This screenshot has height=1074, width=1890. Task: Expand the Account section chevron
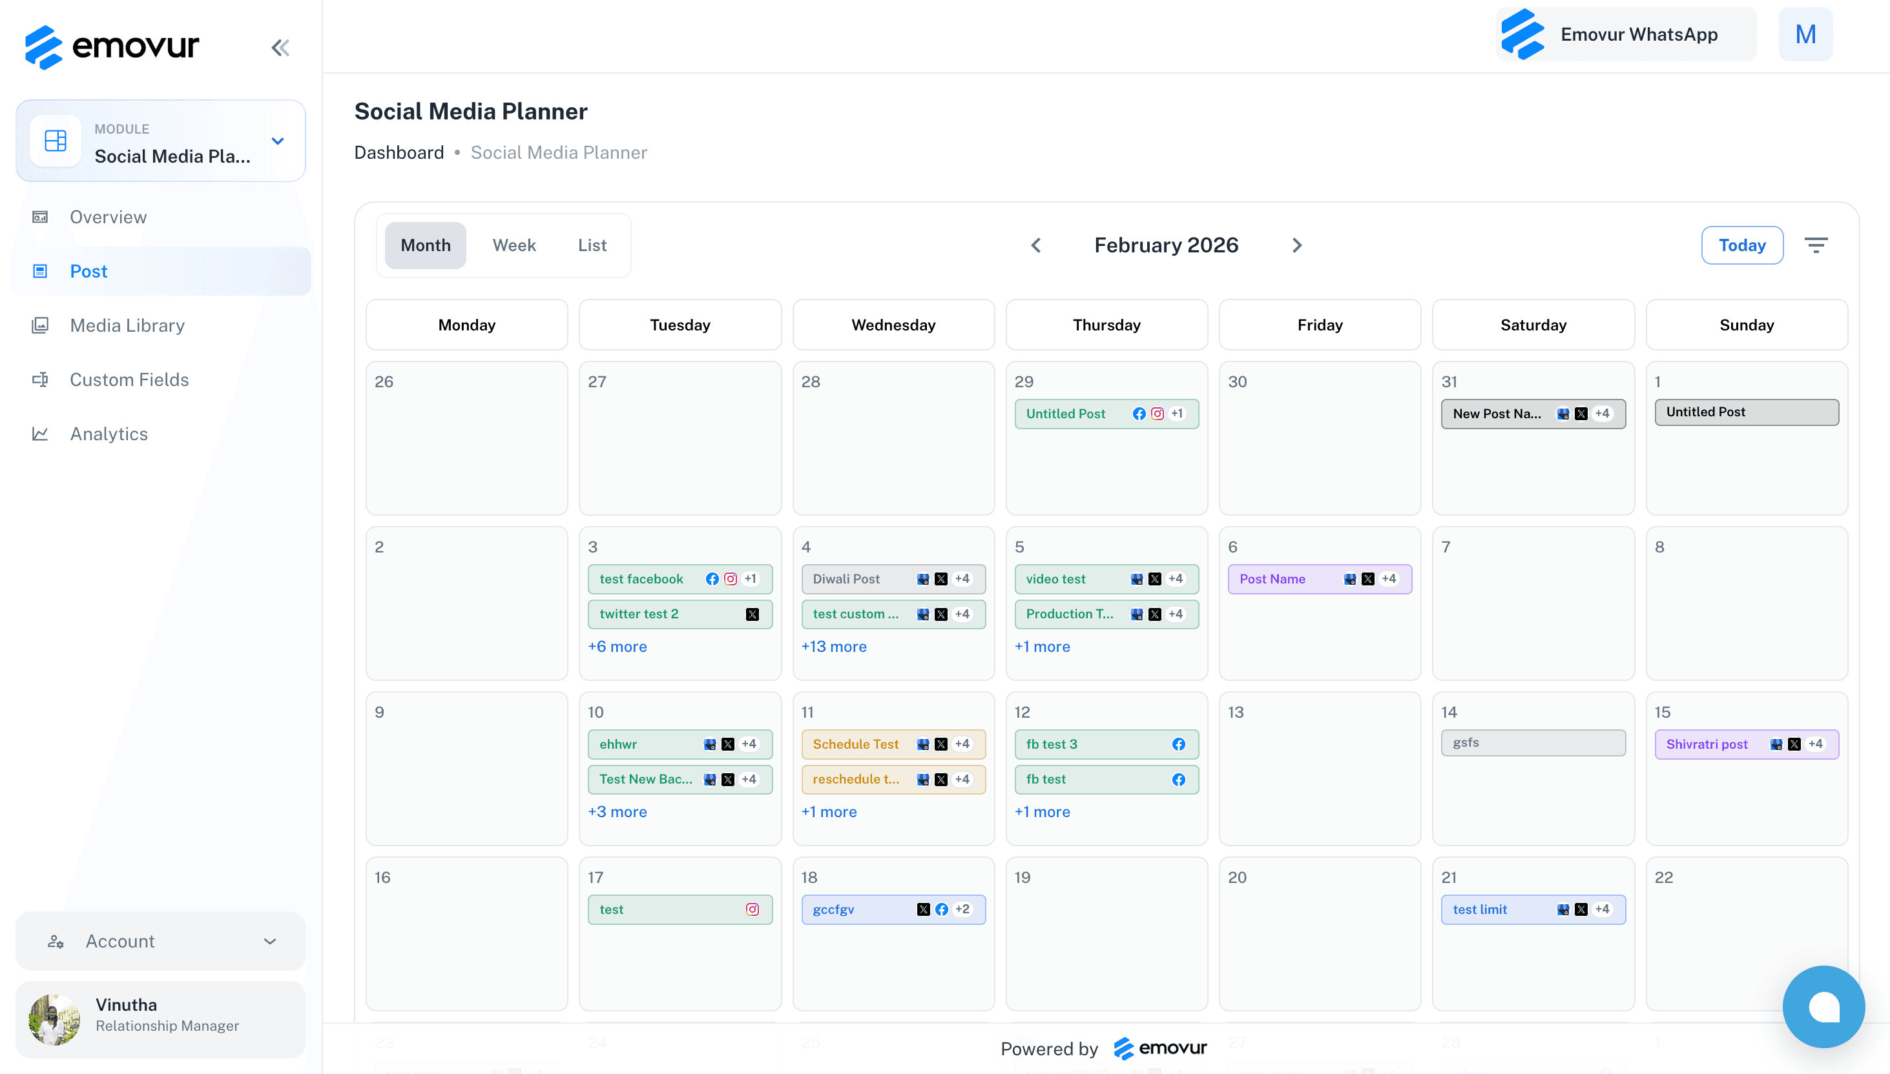coord(270,941)
